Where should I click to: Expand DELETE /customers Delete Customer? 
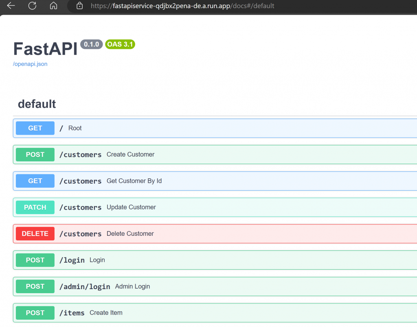(215, 234)
